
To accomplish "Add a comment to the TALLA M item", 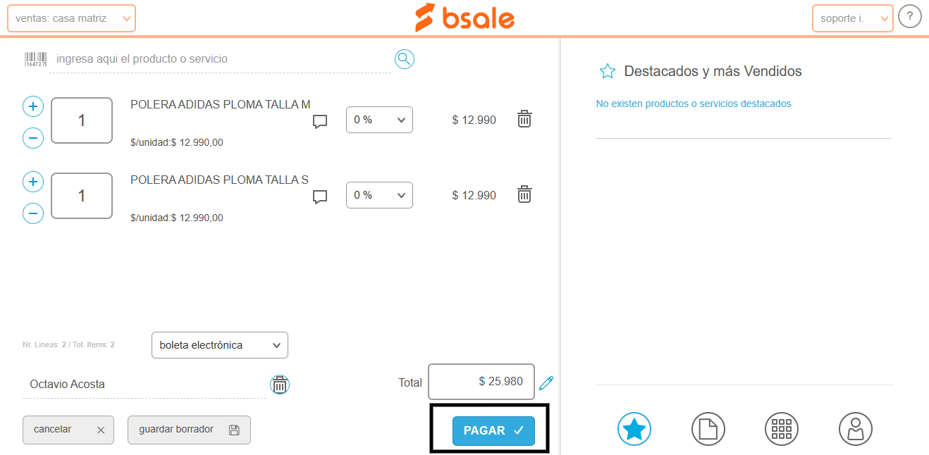I will 320,122.
